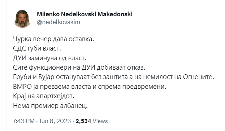Open Milenko Nedelkovski's profile avatar
The height and width of the screenshot is (131, 225).
[x=22, y=19]
